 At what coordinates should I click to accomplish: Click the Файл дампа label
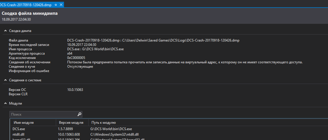(x=18, y=40)
